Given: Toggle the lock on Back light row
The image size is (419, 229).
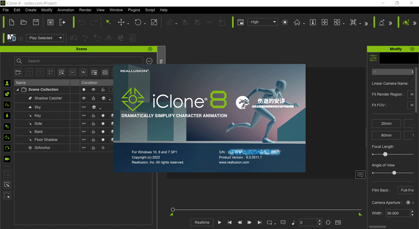Looking at the screenshot, I should (93, 132).
